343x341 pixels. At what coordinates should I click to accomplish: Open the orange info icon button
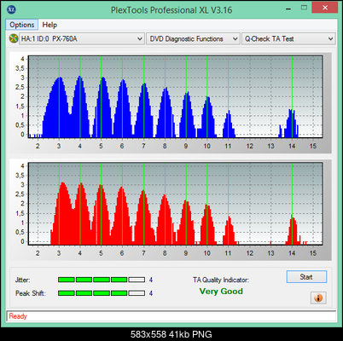(x=318, y=298)
